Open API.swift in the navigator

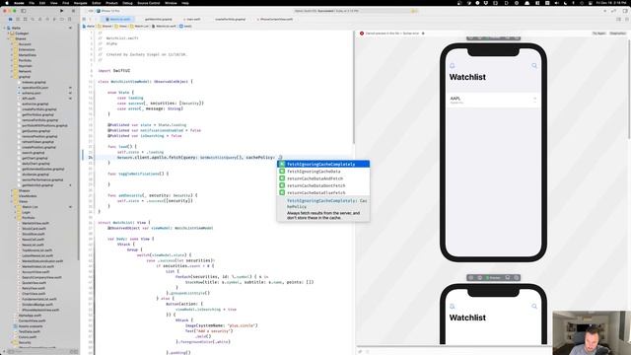pyautogui.click(x=29, y=99)
